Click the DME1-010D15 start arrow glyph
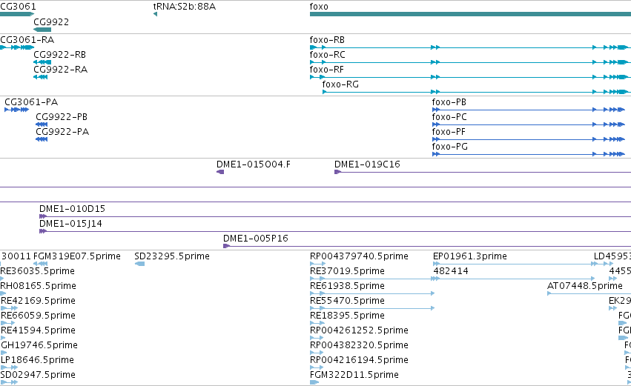Viewport: 631px width, 386px height. pyautogui.click(x=43, y=217)
